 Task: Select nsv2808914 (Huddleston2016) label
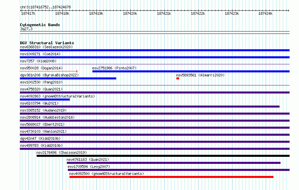pyautogui.click(x=47, y=117)
